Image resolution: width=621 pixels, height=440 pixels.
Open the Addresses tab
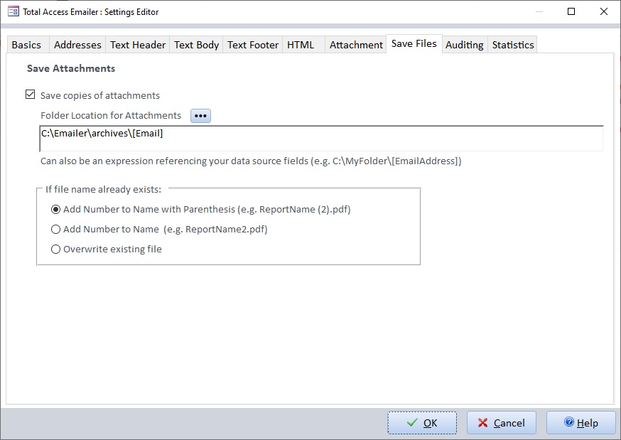coord(77,45)
